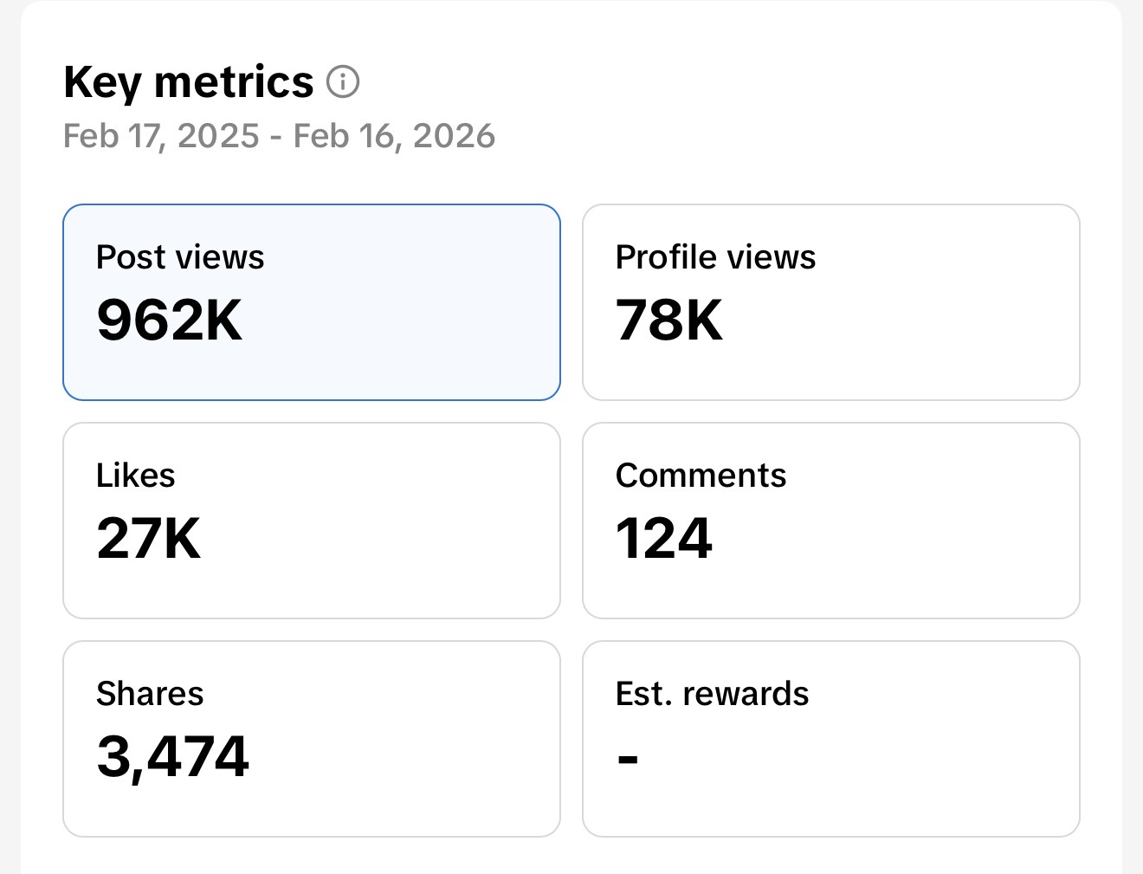Select the Est. rewards card
The width and height of the screenshot is (1143, 874).
pos(830,738)
